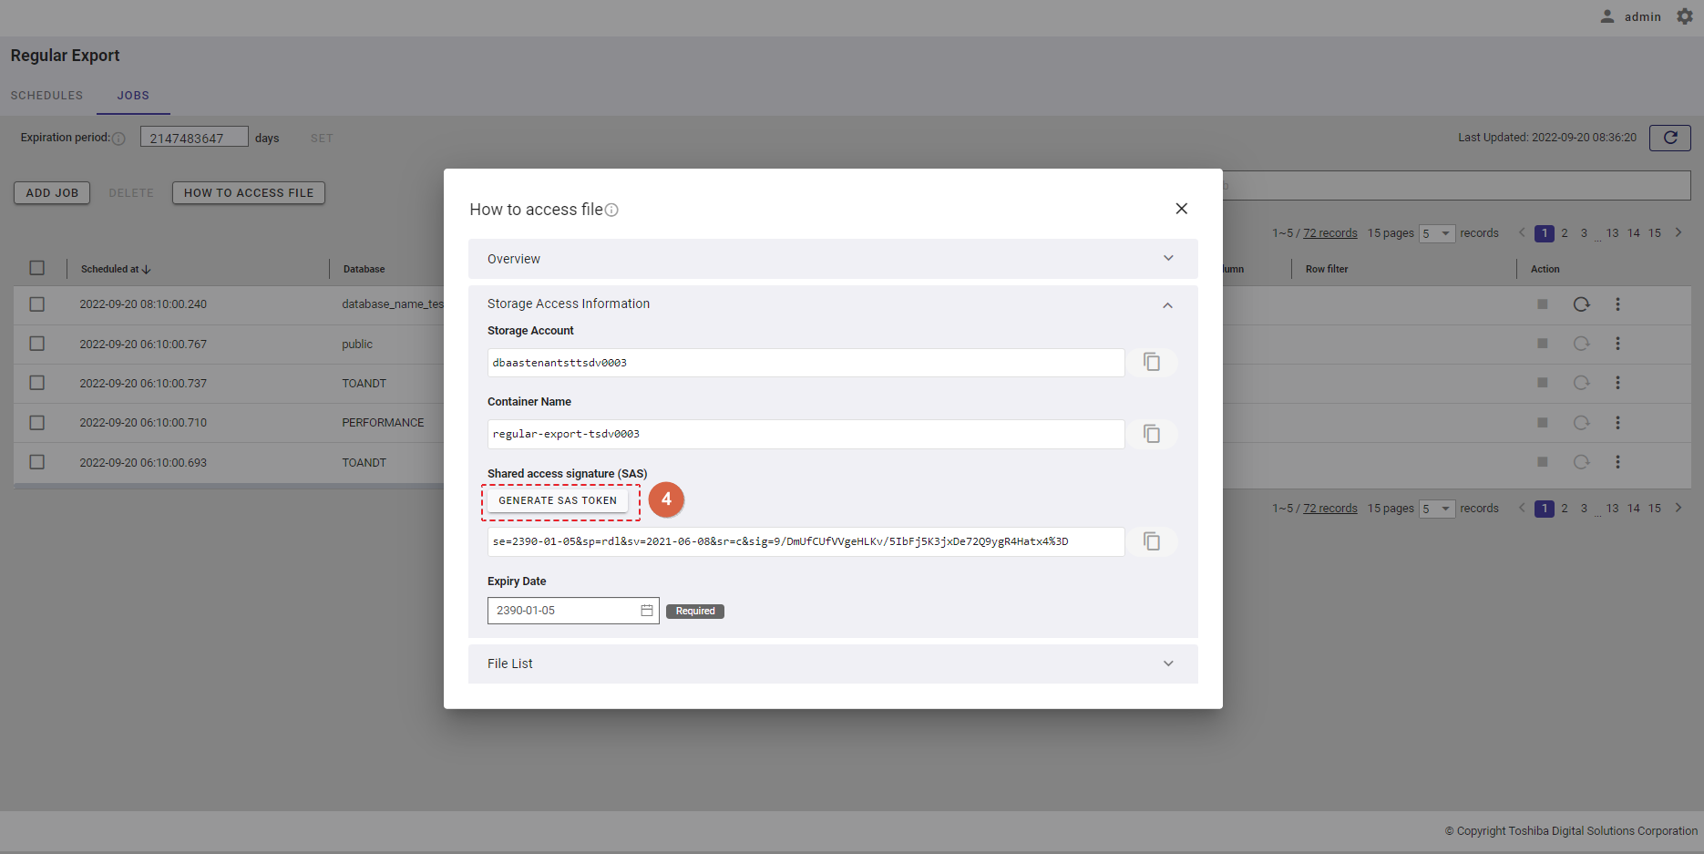The height and width of the screenshot is (854, 1704).
Task: Copy the SAS token string
Action: (1152, 542)
